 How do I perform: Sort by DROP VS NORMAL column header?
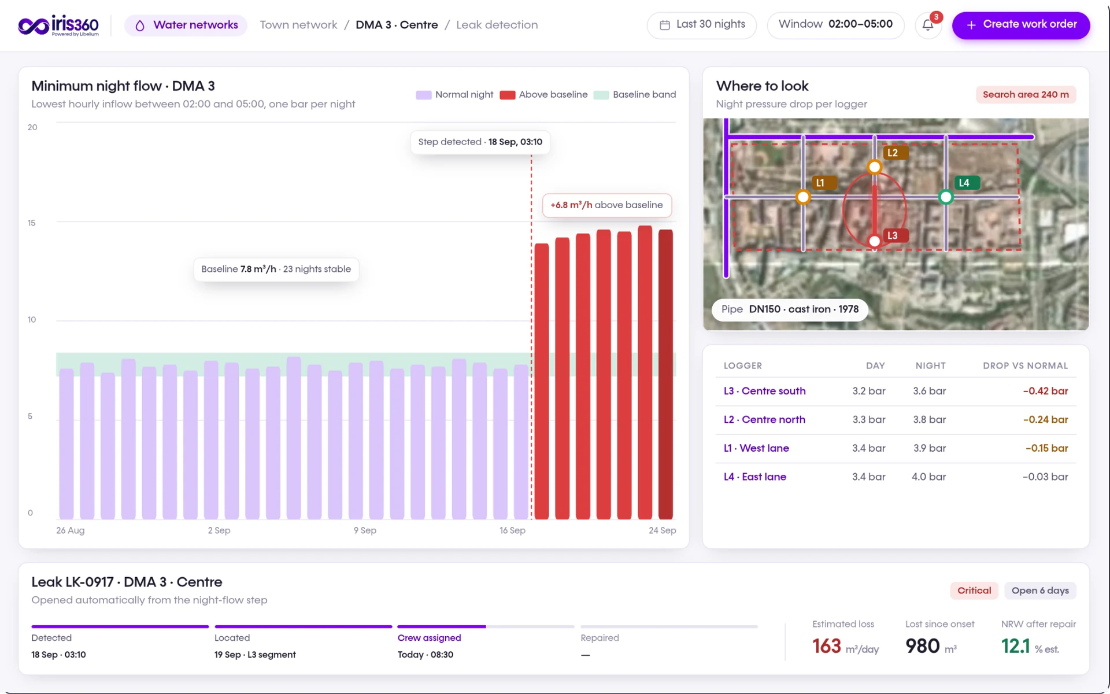(x=1025, y=366)
